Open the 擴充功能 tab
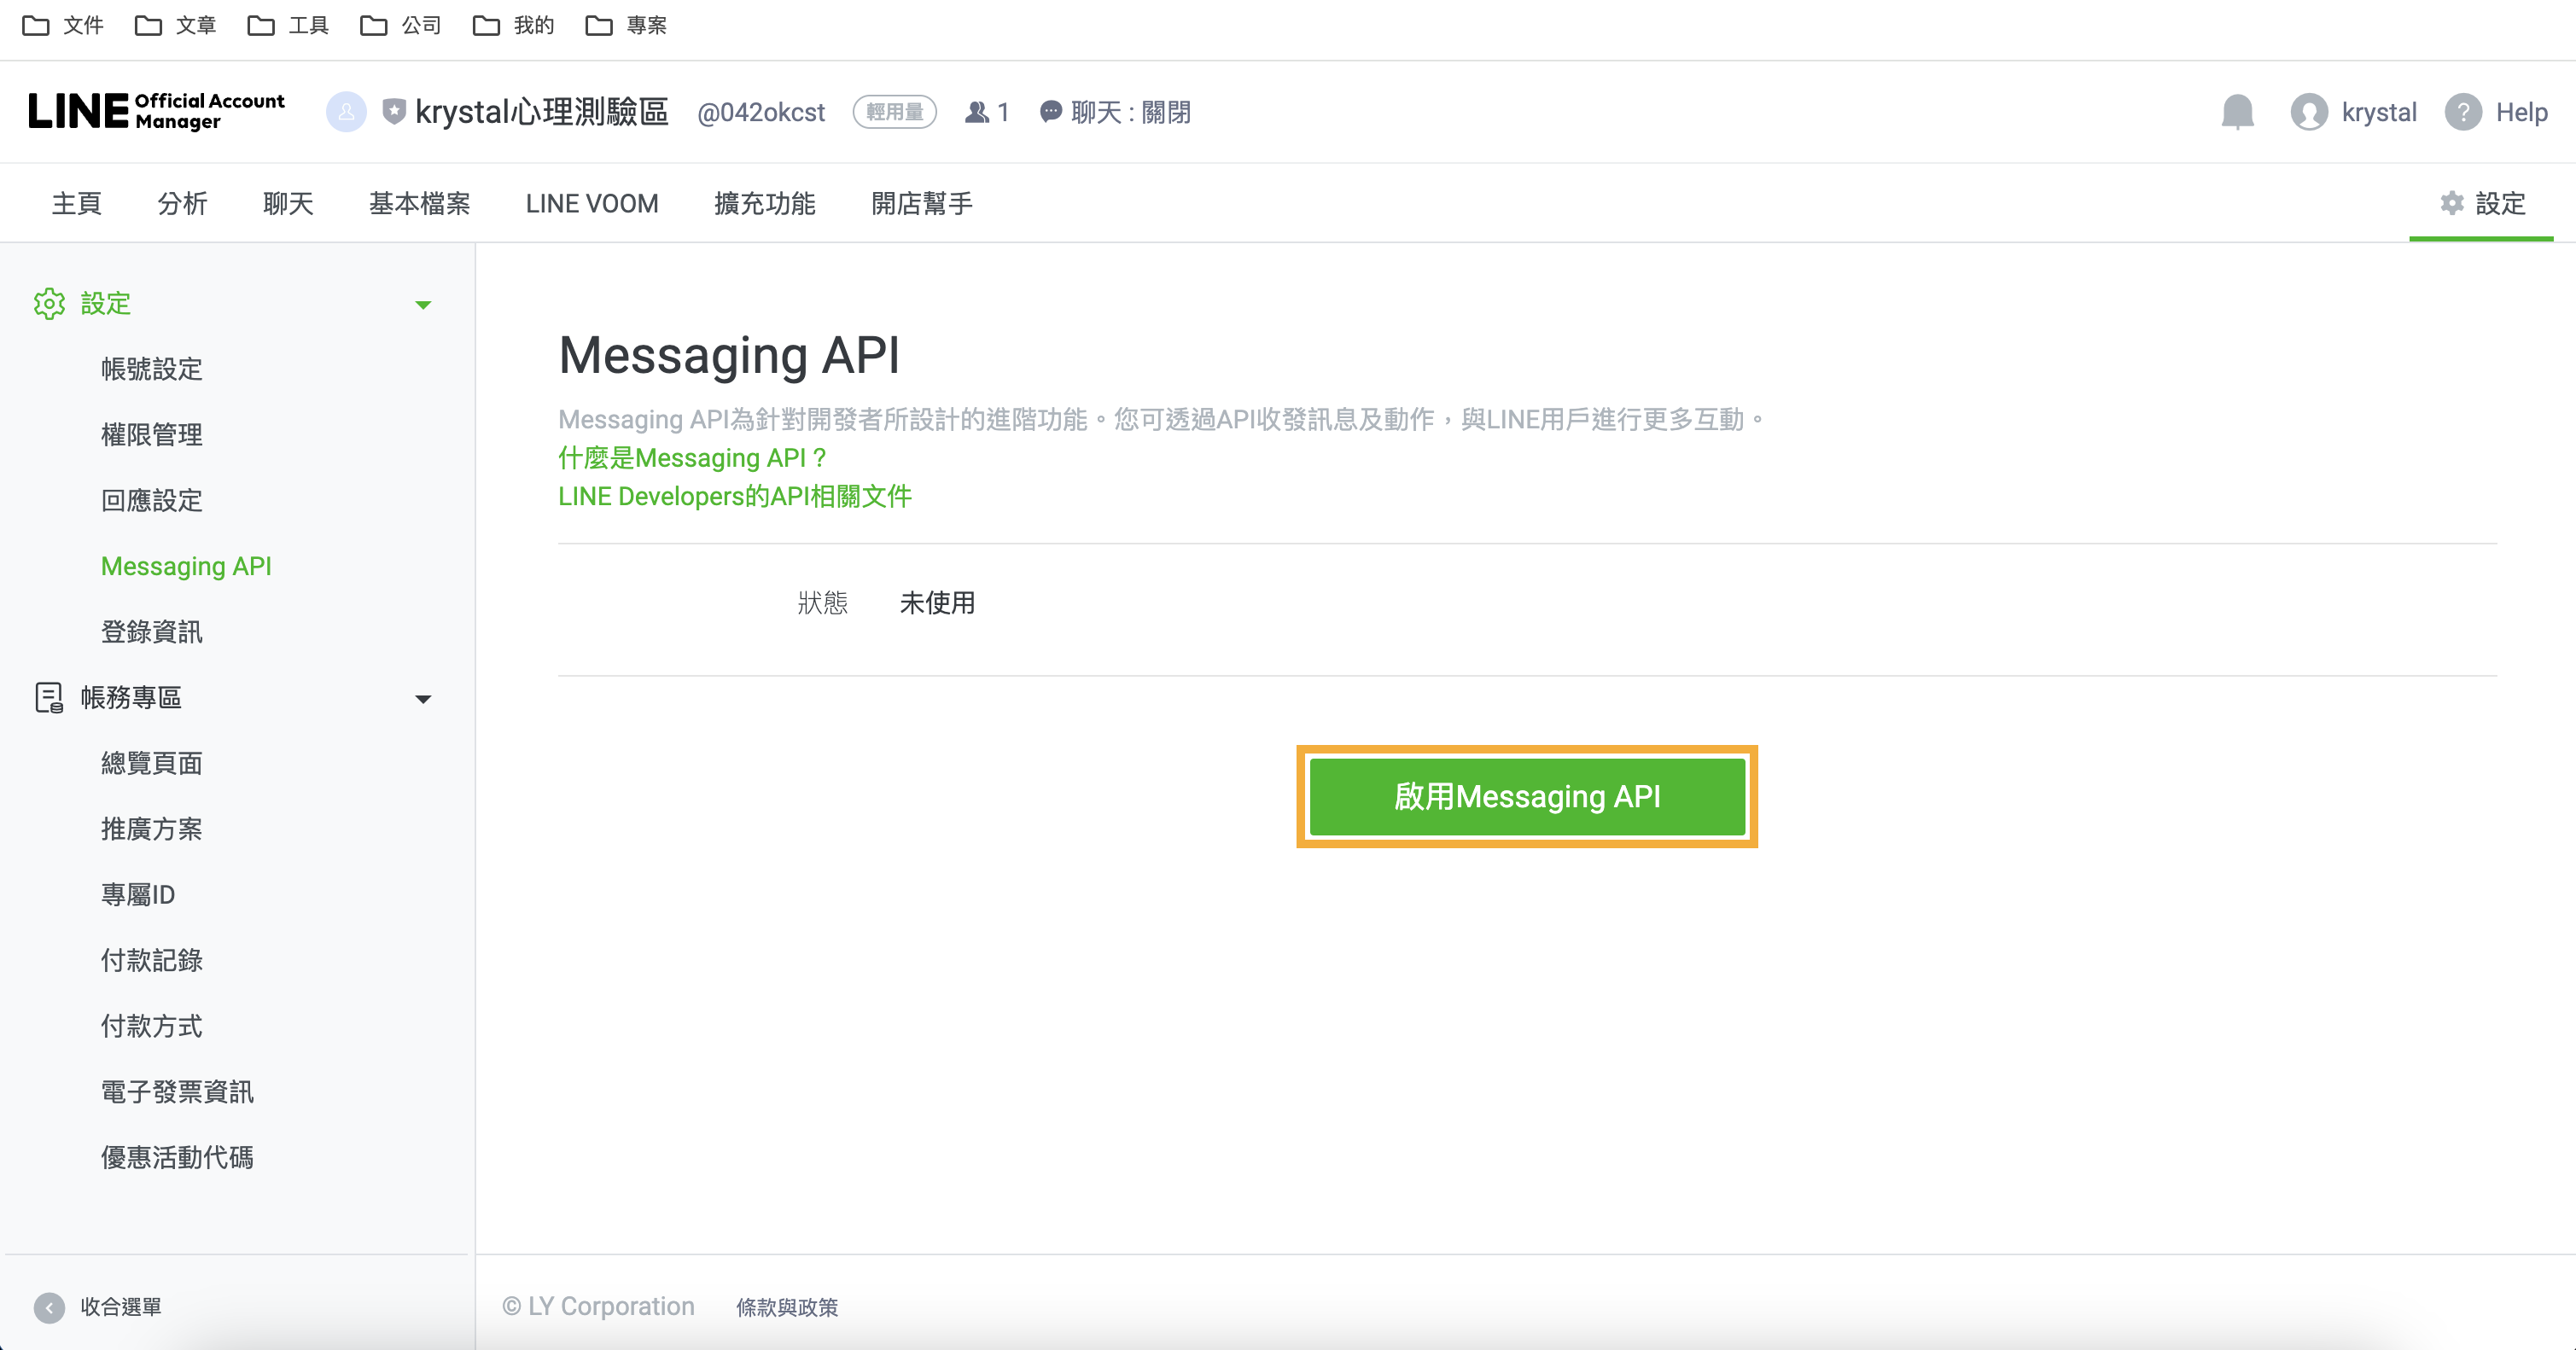This screenshot has width=2576, height=1350. (x=765, y=203)
